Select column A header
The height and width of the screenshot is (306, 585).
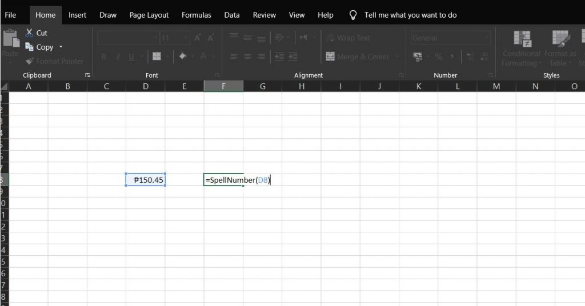29,86
